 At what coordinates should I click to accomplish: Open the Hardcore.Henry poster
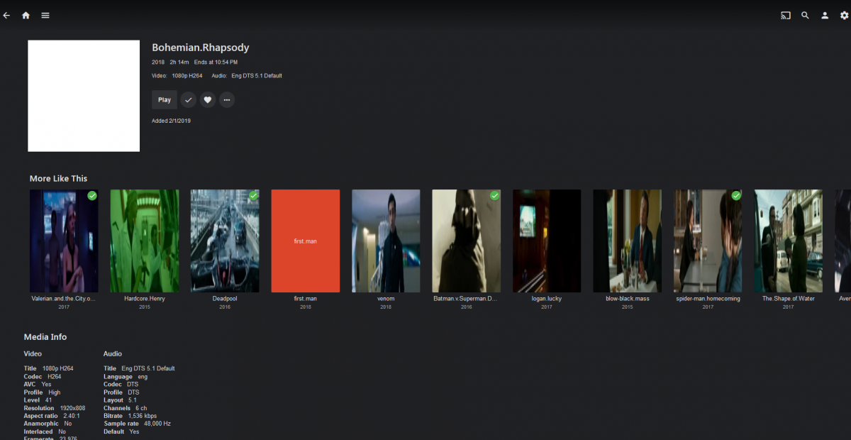pos(145,241)
